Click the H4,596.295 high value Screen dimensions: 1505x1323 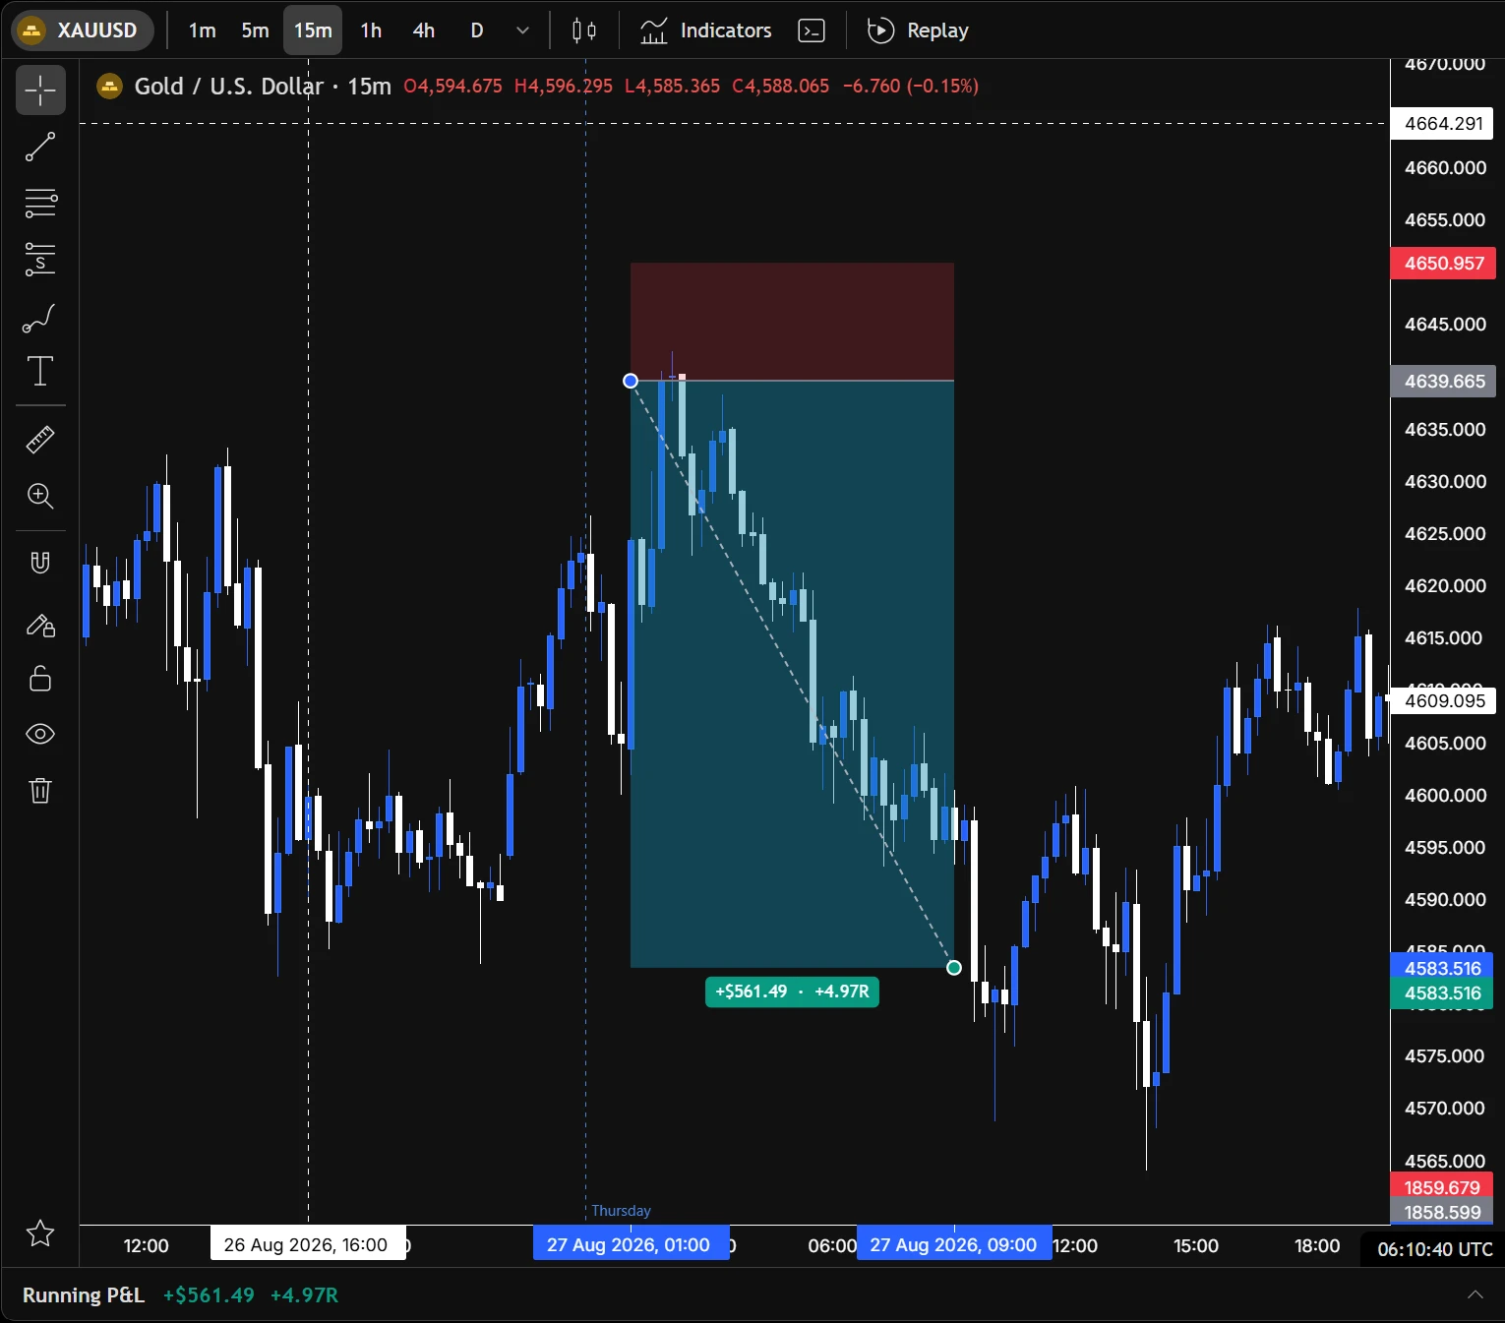pyautogui.click(x=564, y=87)
